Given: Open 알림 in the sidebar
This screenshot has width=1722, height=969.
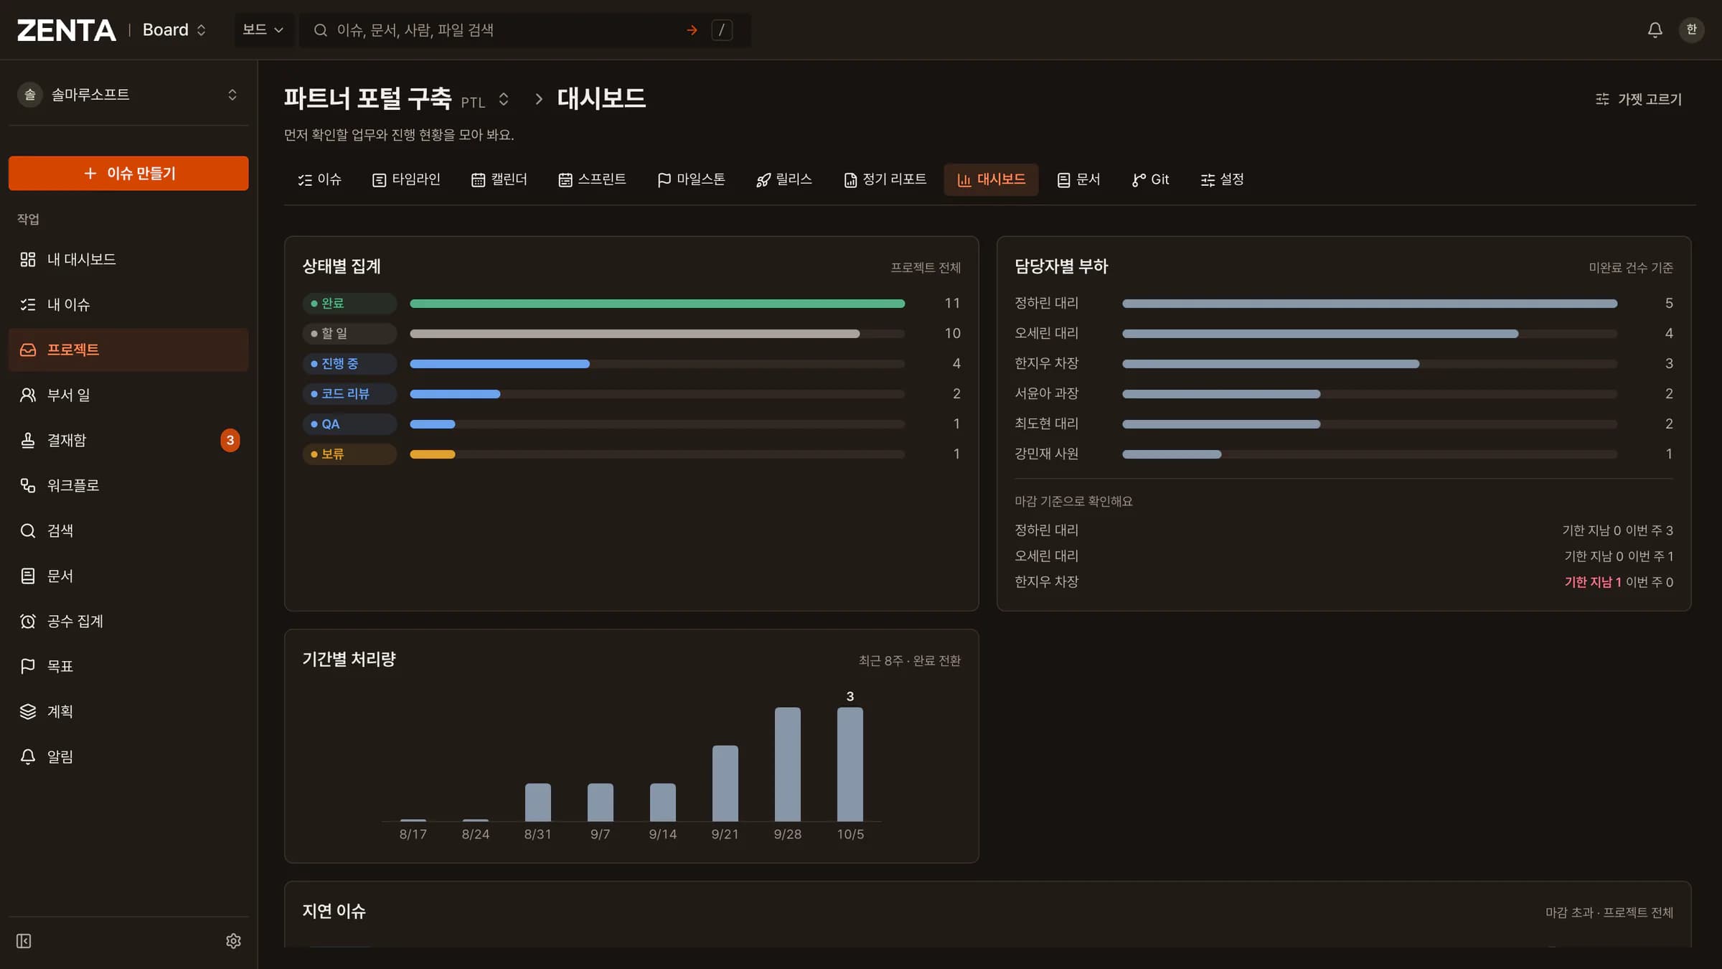Looking at the screenshot, I should pyautogui.click(x=128, y=757).
